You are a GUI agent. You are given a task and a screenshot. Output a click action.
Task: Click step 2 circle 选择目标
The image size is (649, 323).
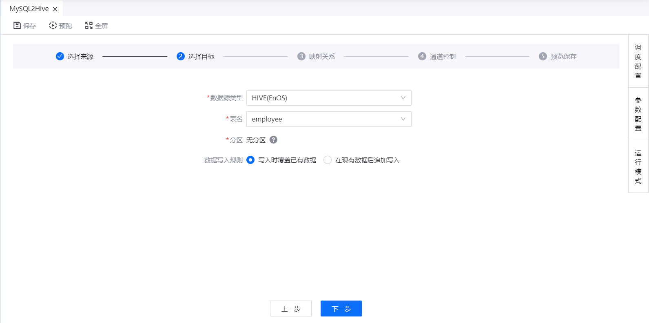click(181, 56)
